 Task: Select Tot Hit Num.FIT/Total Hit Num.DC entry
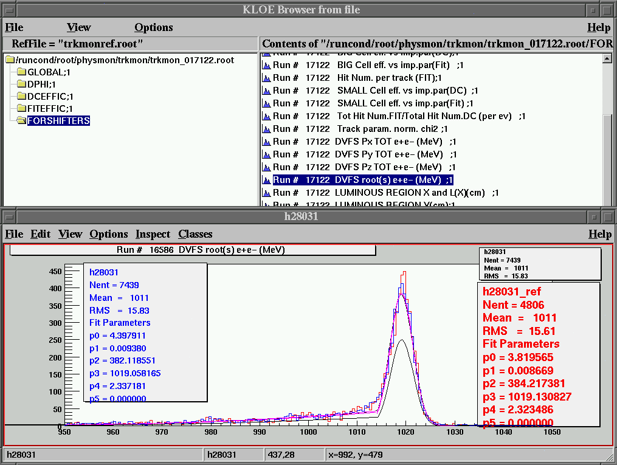[x=399, y=116]
